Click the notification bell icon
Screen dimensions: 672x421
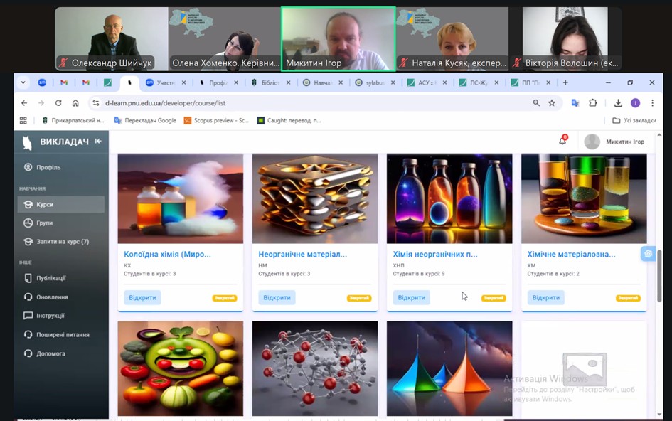click(x=562, y=141)
